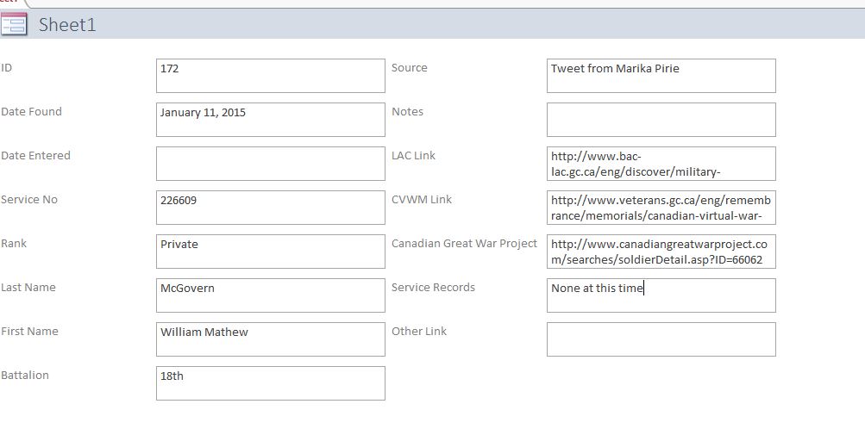The width and height of the screenshot is (865, 435).
Task: Click the empty Notes field
Action: [x=661, y=120]
